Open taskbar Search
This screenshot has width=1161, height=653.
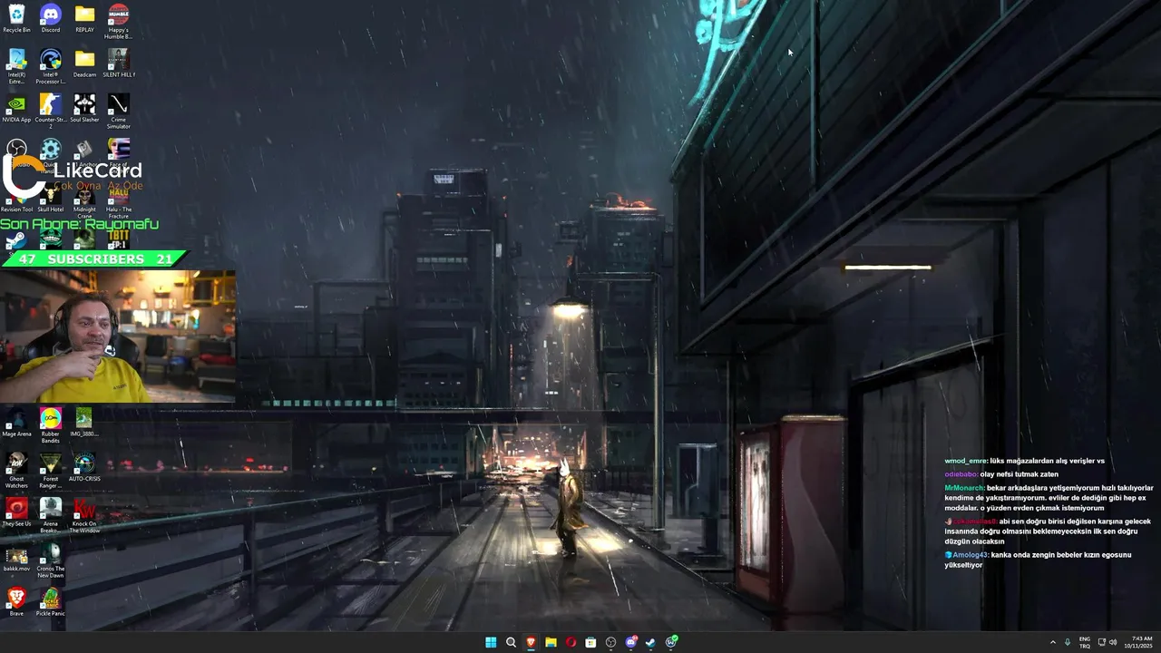click(511, 642)
